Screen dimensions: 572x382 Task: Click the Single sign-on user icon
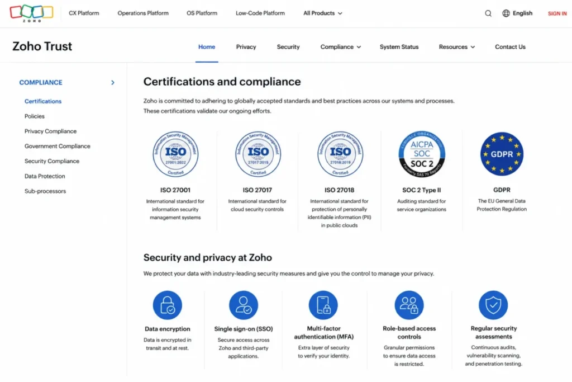[244, 305]
